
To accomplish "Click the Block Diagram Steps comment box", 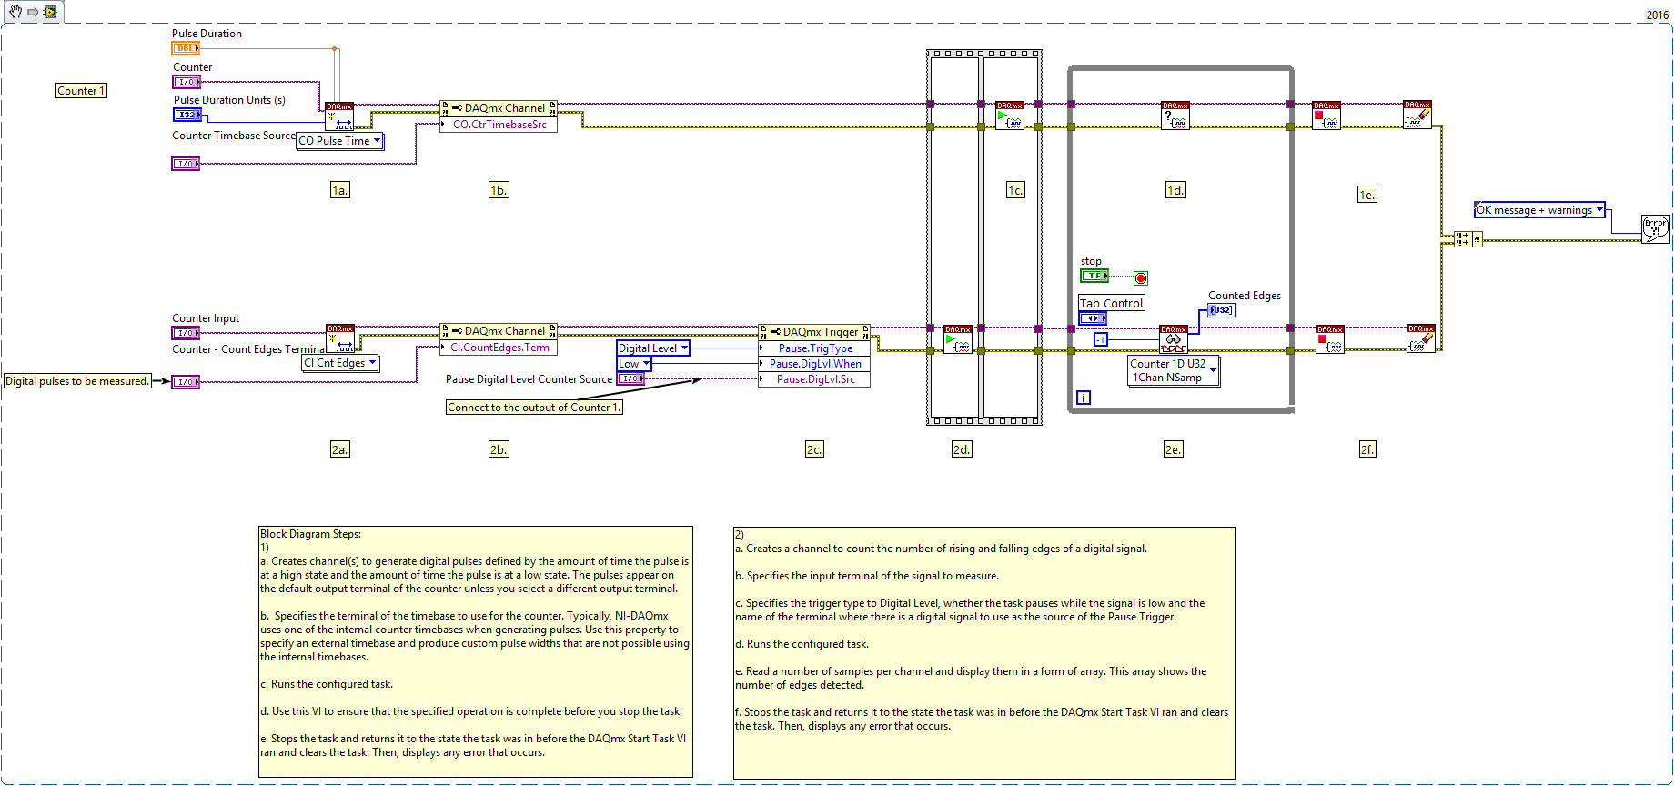I will (476, 652).
